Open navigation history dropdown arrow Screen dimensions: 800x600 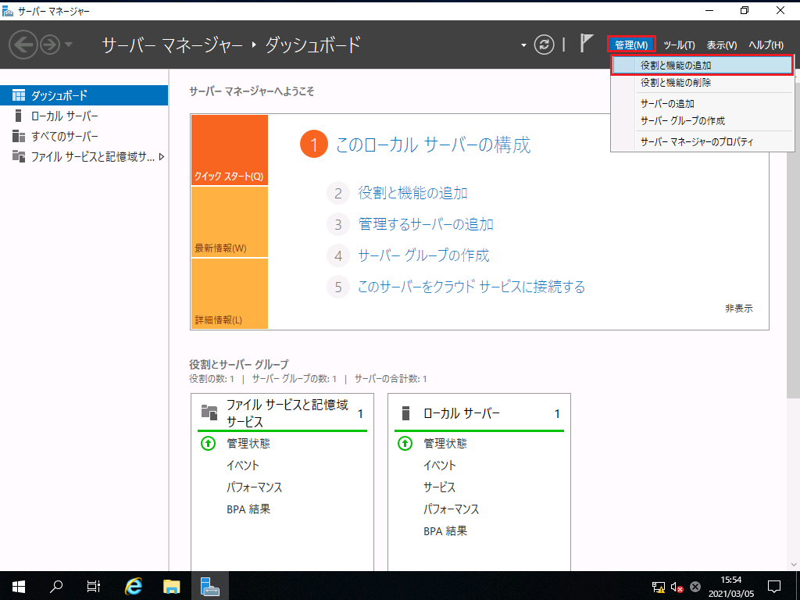point(69,45)
